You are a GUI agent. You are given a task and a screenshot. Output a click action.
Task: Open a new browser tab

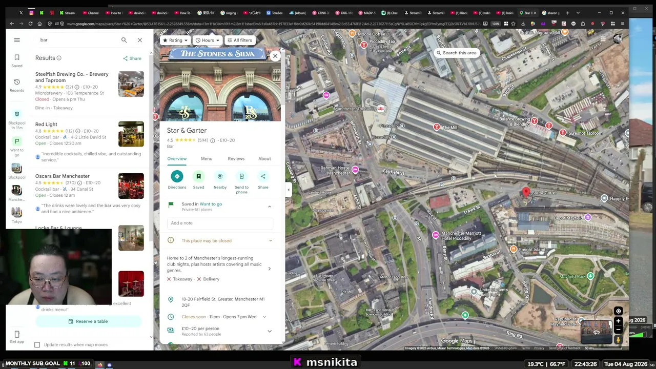(x=567, y=13)
